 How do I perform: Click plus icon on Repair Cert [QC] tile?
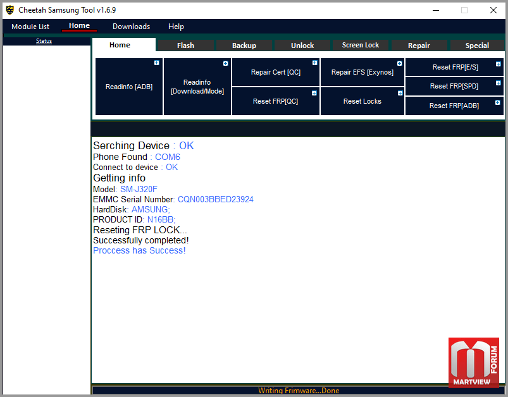[314, 63]
